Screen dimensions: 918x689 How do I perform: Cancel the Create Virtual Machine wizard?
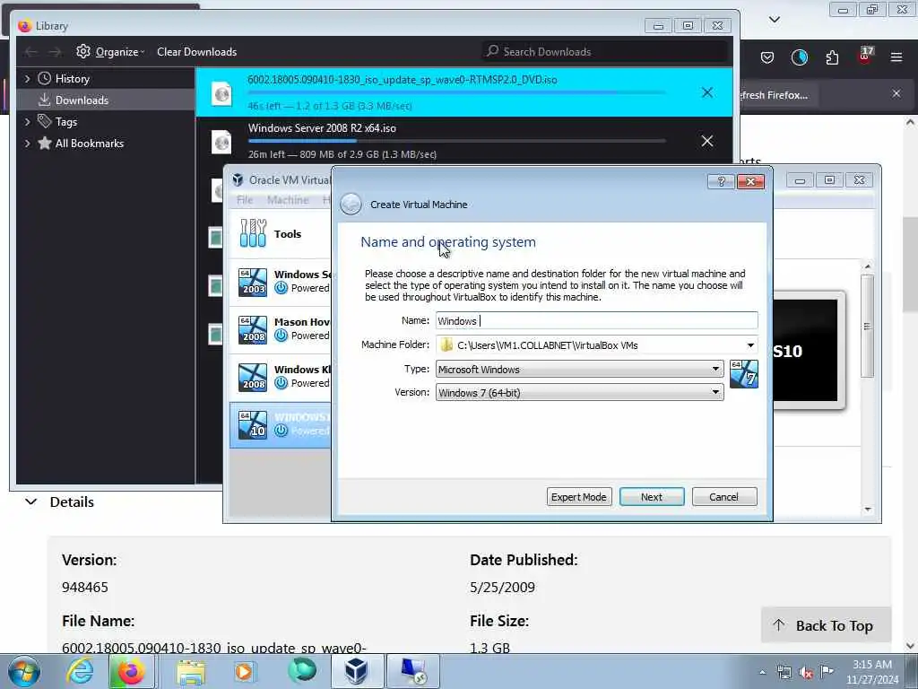(724, 497)
